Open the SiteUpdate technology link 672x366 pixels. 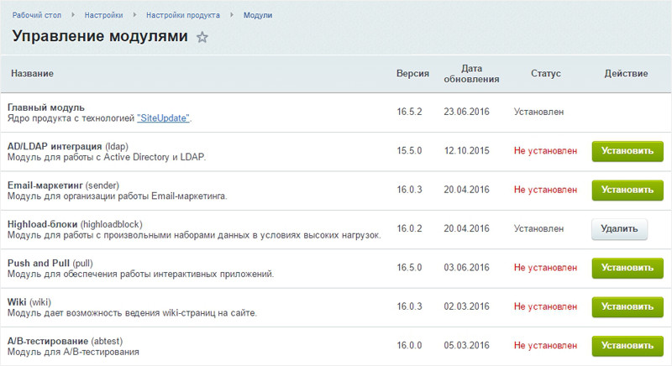tap(163, 118)
